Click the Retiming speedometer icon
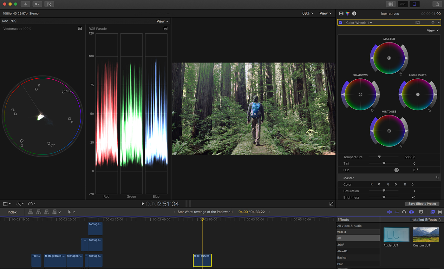Screen dimensions: 444x269 [31, 204]
